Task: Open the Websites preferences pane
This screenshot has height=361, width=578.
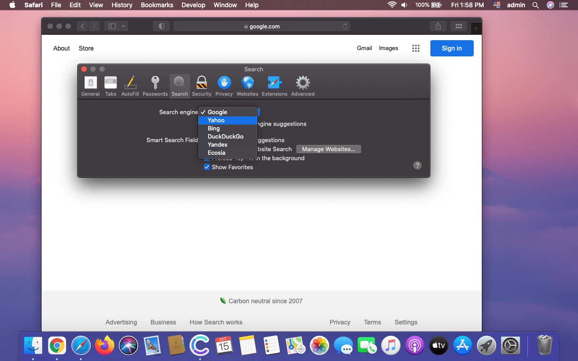Action: pos(247,86)
